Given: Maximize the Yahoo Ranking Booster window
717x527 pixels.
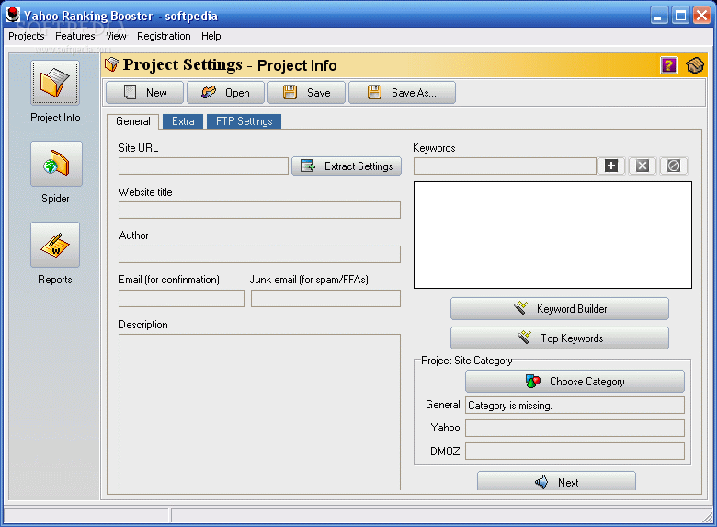Looking at the screenshot, I should pos(680,16).
